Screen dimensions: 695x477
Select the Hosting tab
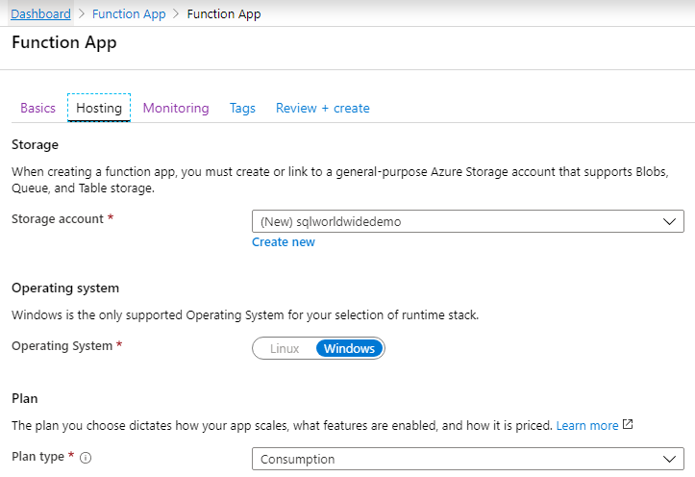click(99, 108)
